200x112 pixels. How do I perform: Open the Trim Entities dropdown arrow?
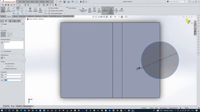point(30,14)
